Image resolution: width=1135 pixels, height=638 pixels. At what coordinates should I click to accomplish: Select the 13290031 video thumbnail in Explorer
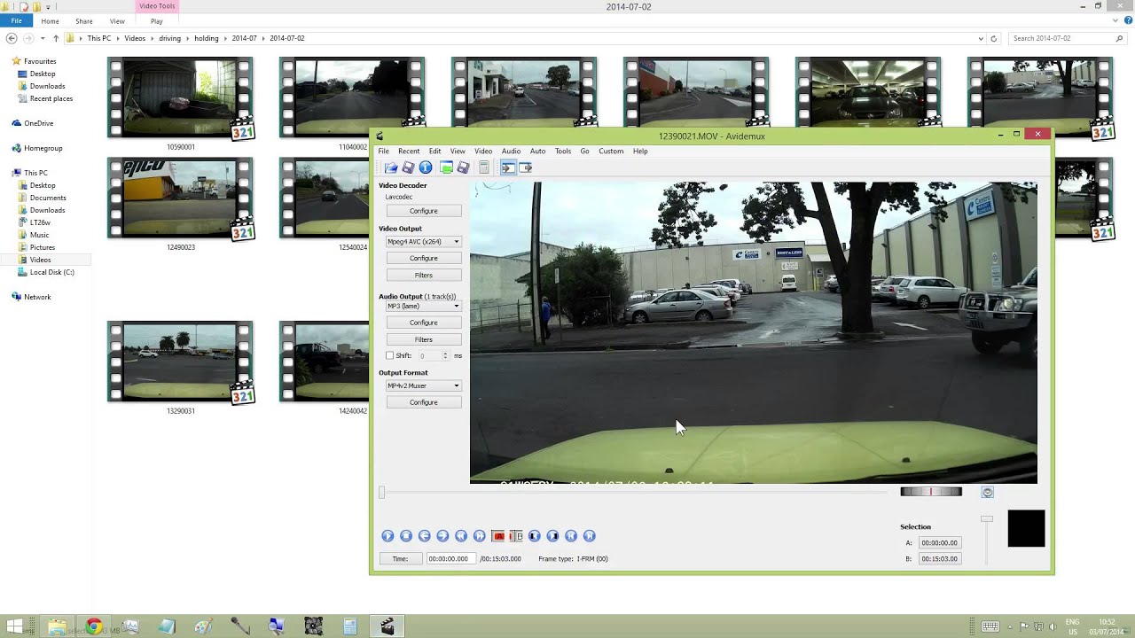(180, 362)
